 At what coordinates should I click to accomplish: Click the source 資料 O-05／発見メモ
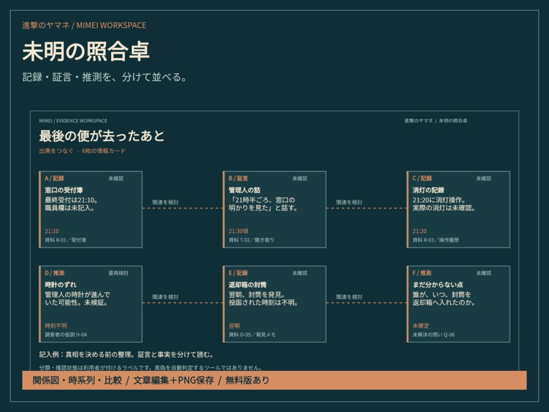(252, 335)
